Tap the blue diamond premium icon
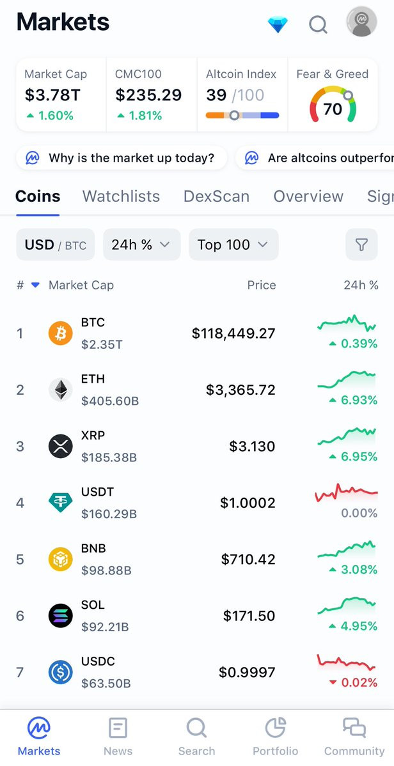The width and height of the screenshot is (394, 766). click(x=278, y=24)
